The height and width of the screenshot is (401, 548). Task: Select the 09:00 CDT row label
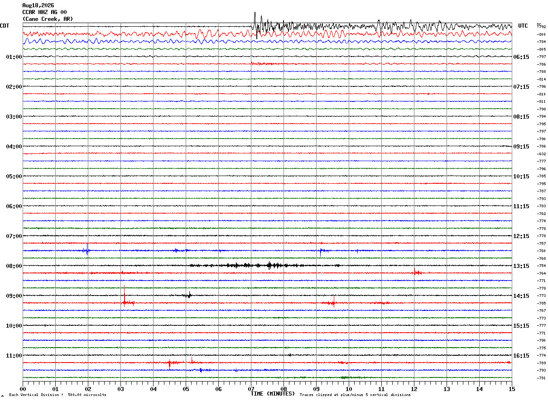click(x=14, y=296)
